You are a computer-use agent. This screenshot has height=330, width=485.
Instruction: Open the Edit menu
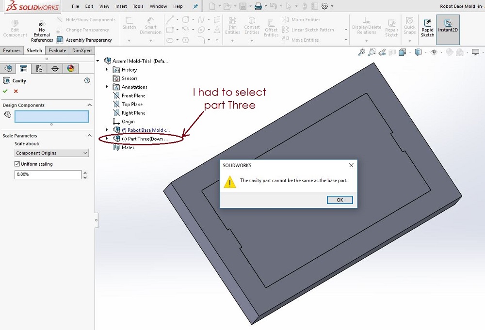(89, 6)
